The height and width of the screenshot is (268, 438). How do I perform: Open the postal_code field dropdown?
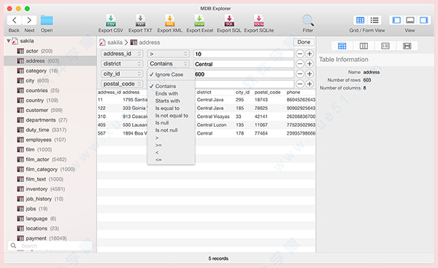pos(122,84)
